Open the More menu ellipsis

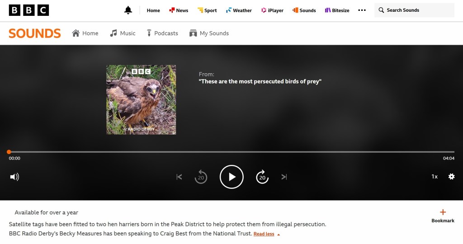362,10
